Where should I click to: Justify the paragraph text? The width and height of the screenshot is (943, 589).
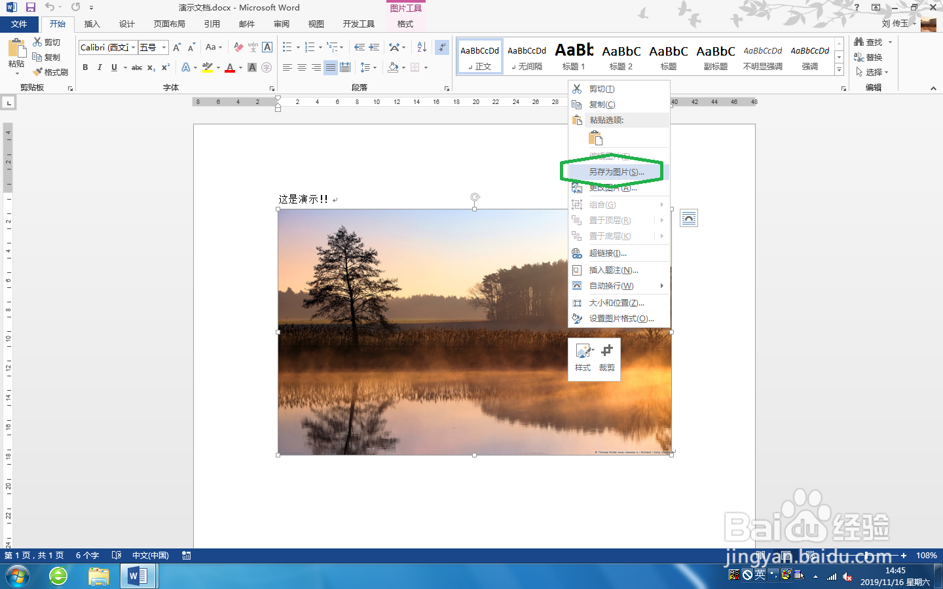(331, 67)
